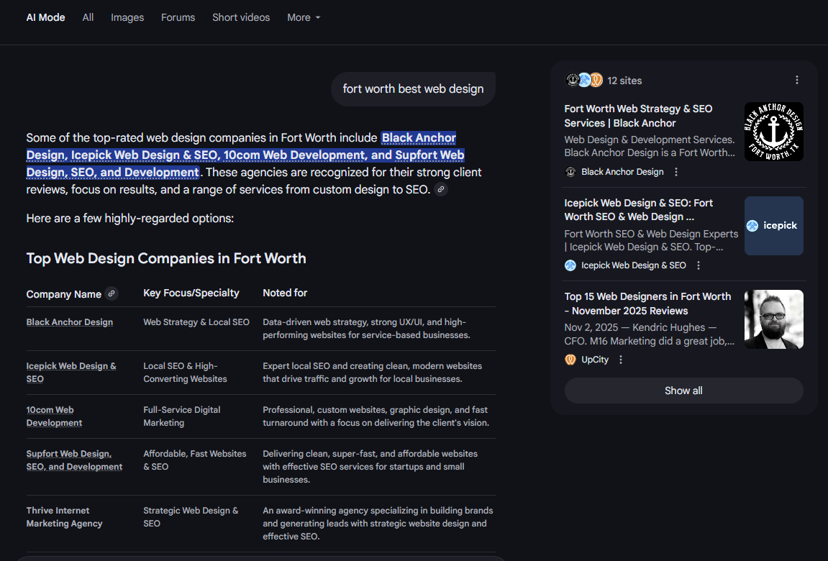Click the icepick logo thumbnail

(773, 225)
